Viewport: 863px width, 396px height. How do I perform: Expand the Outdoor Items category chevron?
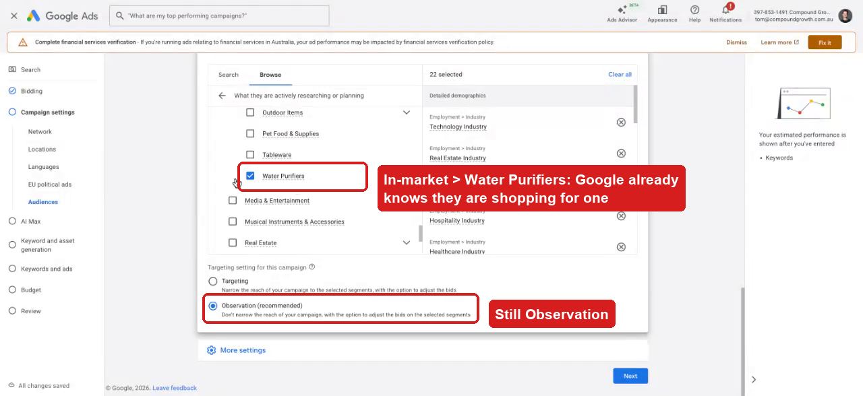point(407,112)
